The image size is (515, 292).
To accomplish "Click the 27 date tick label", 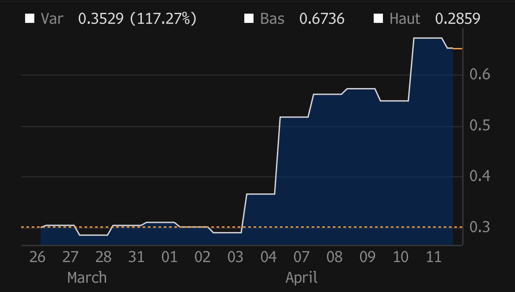I will point(70,257).
